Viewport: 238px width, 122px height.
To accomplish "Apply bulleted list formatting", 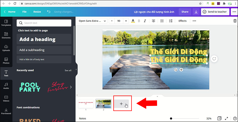I will pos(162,21).
